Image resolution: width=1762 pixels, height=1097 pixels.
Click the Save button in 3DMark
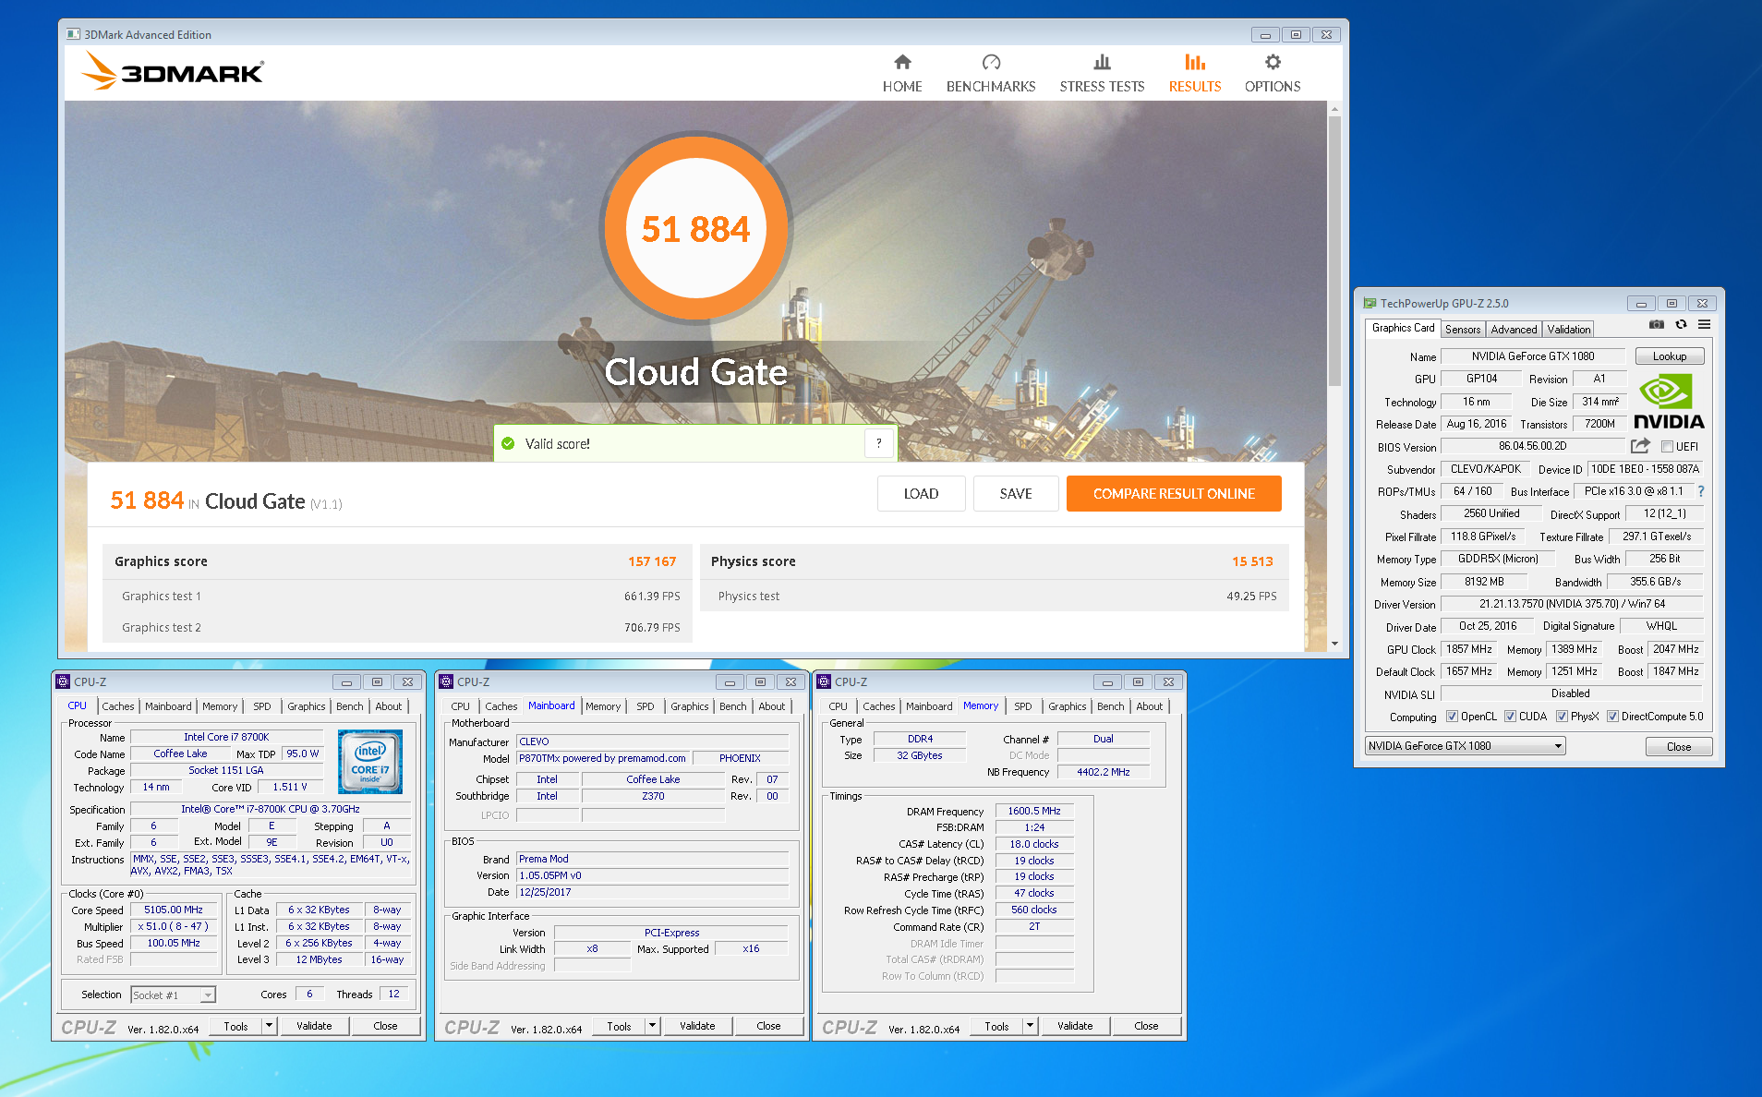(1016, 494)
